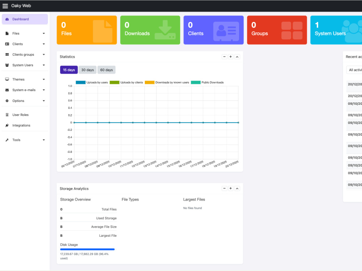Select the 15 days statistics tab
The width and height of the screenshot is (362, 271).
coord(69,70)
